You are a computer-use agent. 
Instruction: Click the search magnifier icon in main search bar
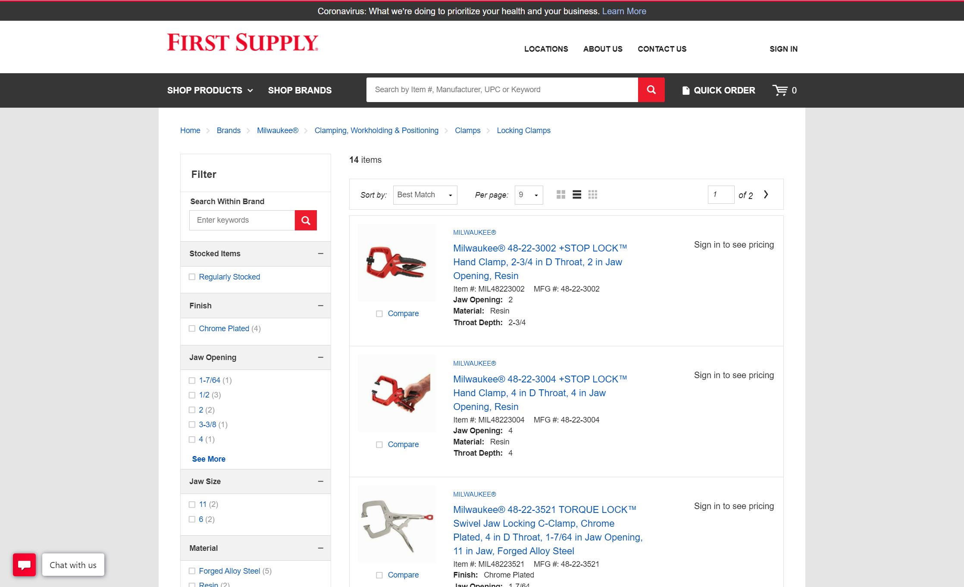coord(651,90)
